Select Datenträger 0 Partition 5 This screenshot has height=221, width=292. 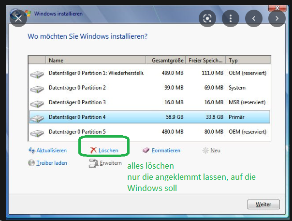pos(149,132)
